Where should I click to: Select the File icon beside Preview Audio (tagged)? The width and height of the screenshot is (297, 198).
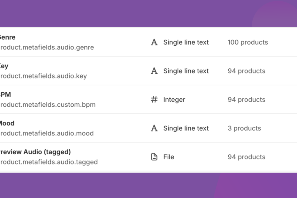(154, 157)
